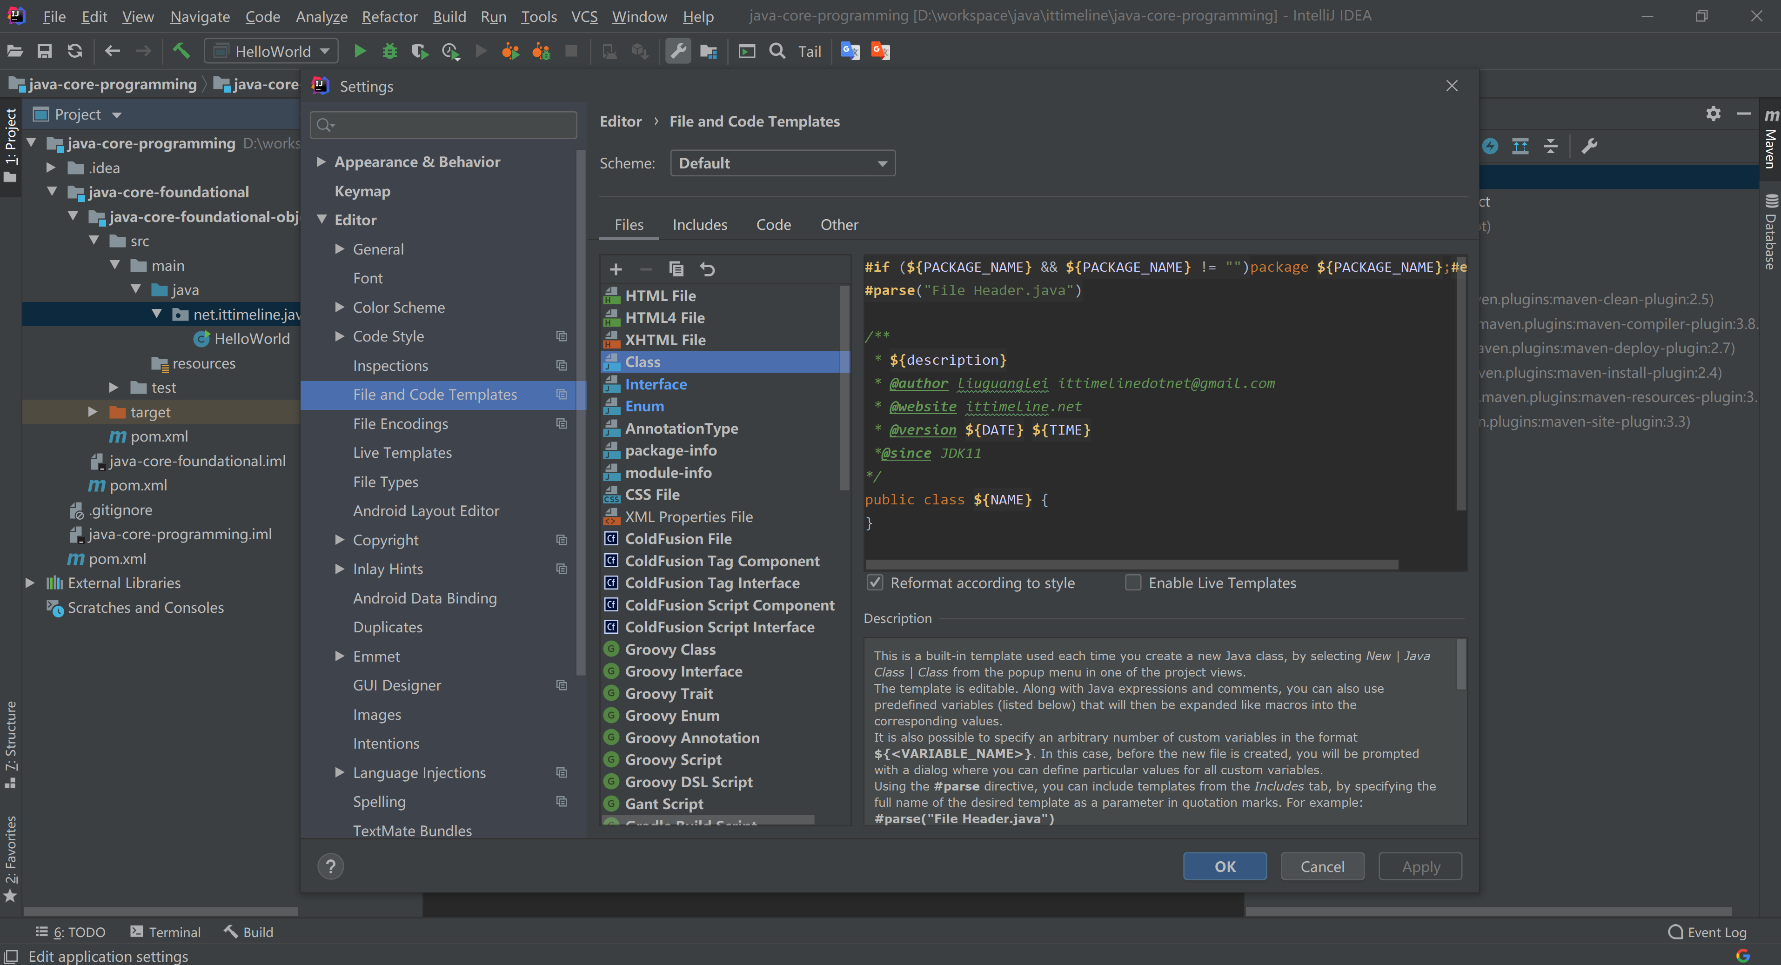The width and height of the screenshot is (1781, 965).
Task: Click the Open folder toolbar icon
Action: tap(15, 51)
